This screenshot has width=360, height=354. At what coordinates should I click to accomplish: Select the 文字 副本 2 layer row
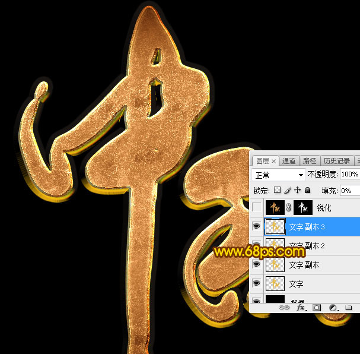(x=305, y=246)
